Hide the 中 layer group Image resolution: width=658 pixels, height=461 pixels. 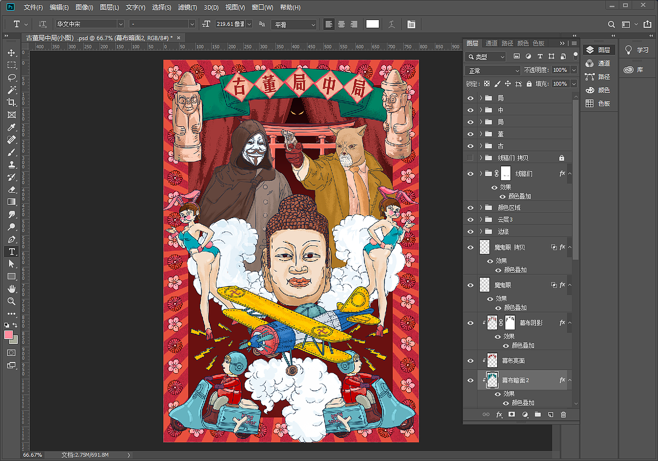470,110
